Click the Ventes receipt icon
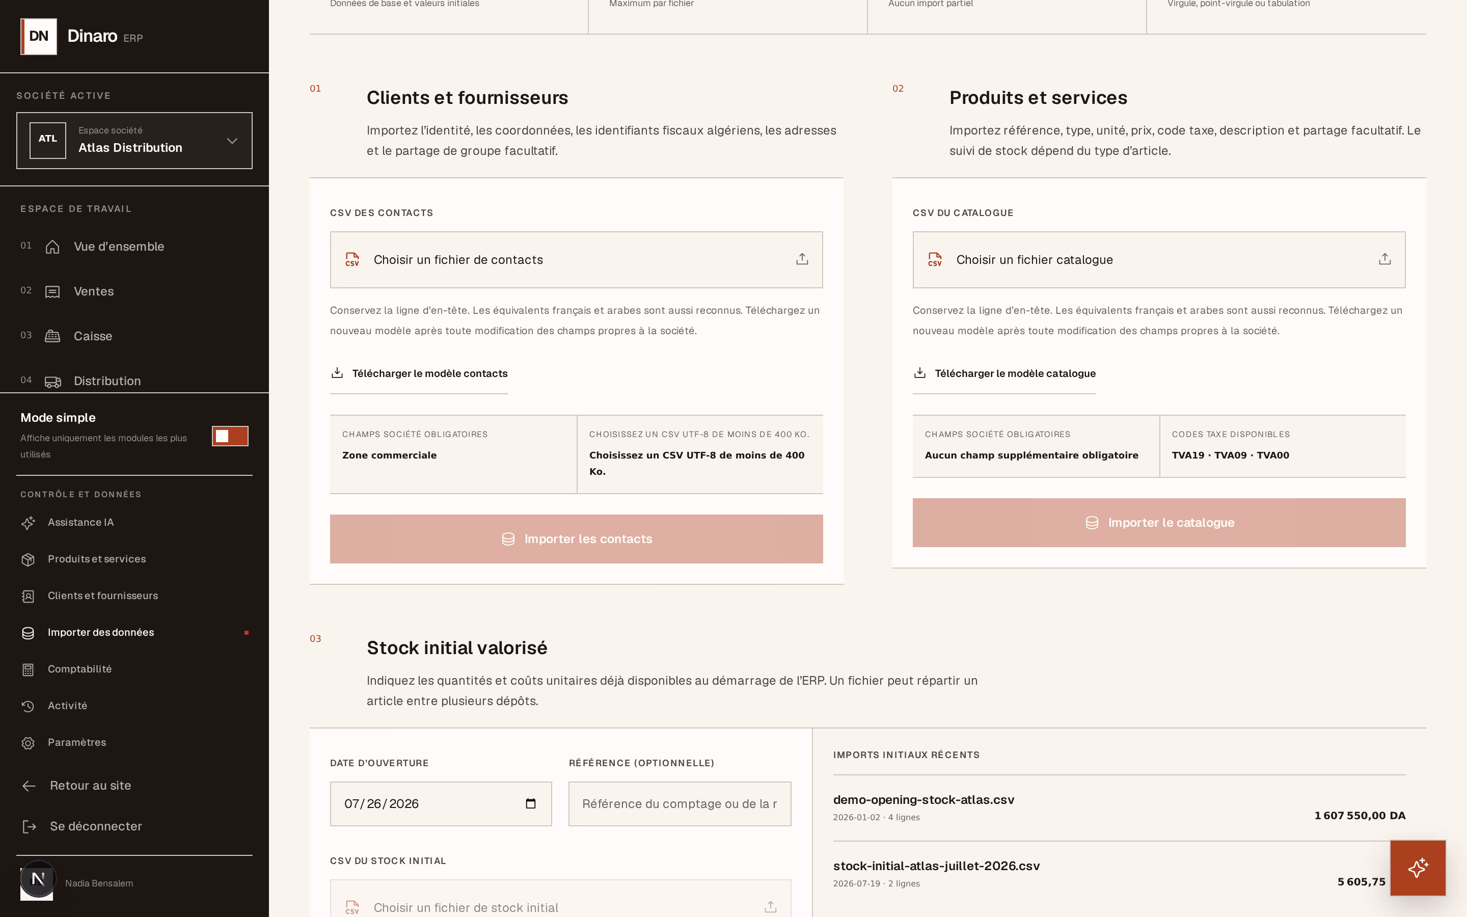Image resolution: width=1467 pixels, height=917 pixels. (x=53, y=292)
